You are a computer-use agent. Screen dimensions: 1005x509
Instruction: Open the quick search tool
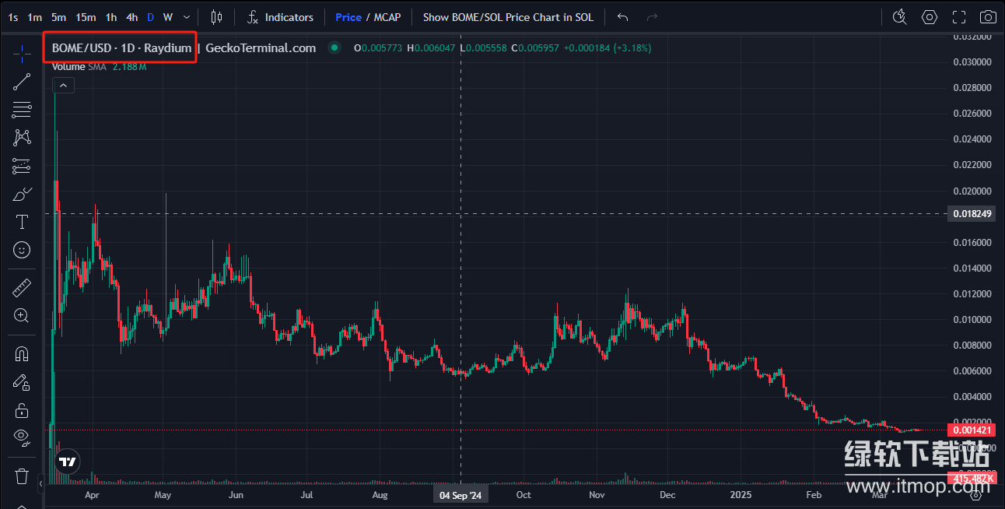(x=900, y=17)
